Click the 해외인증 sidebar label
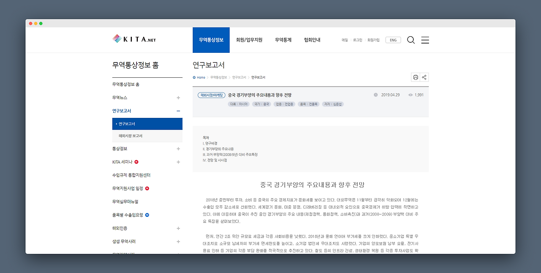This screenshot has width=541, height=273. (120, 228)
